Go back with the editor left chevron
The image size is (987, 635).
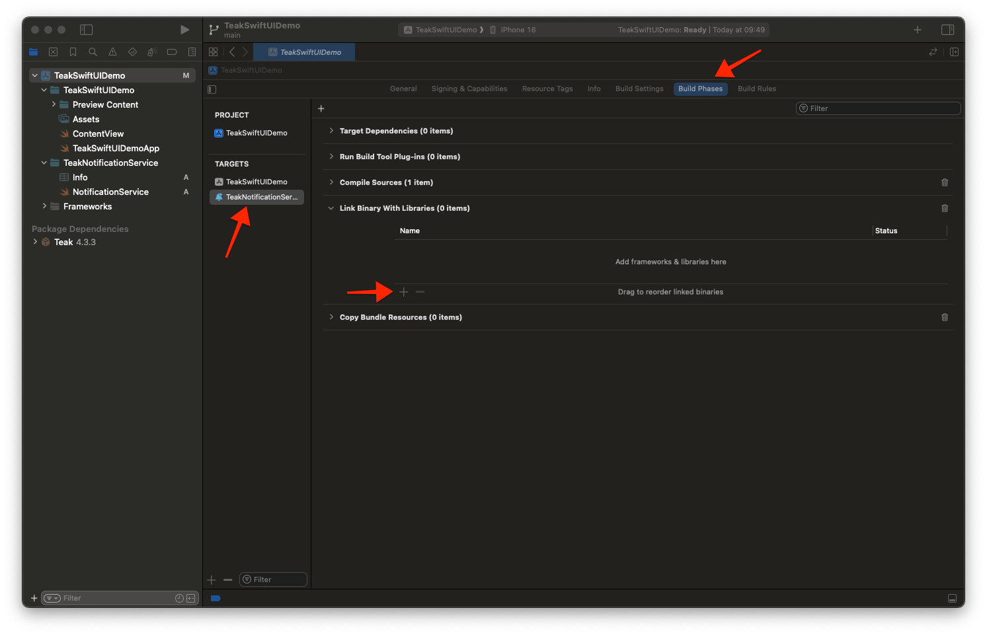click(232, 52)
